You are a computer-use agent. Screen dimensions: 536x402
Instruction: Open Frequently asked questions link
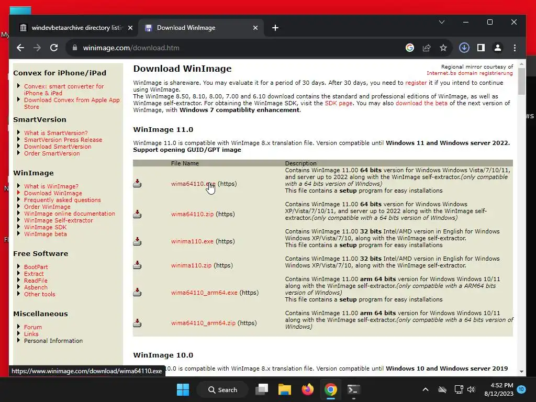63,200
